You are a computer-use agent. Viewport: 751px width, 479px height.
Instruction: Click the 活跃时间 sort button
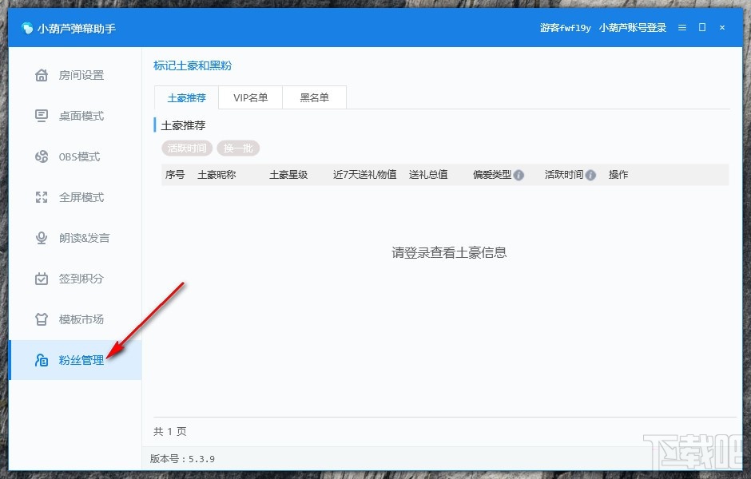pyautogui.click(x=188, y=148)
